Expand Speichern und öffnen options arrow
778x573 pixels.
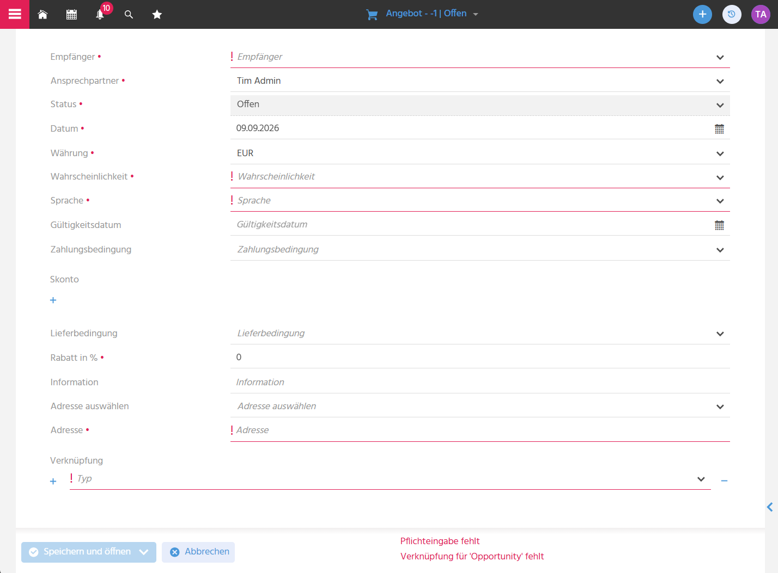click(x=144, y=552)
